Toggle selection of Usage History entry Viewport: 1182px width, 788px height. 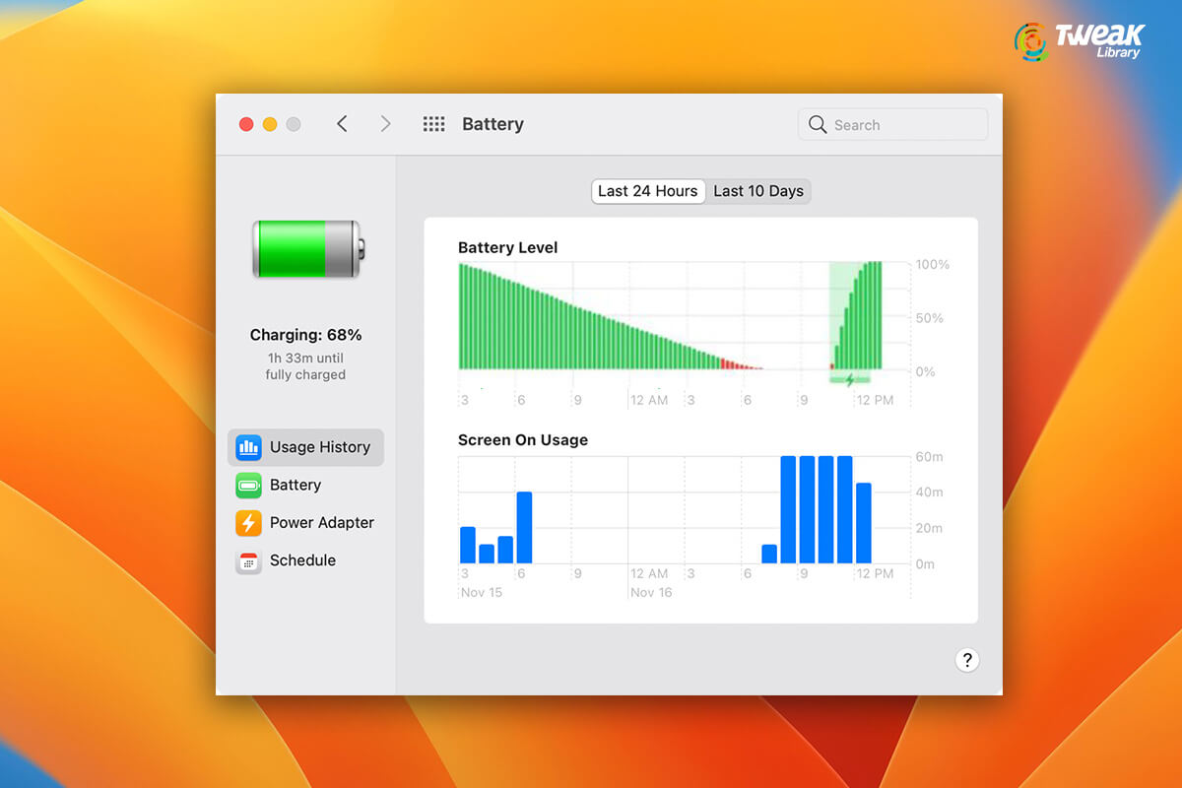[x=305, y=447]
